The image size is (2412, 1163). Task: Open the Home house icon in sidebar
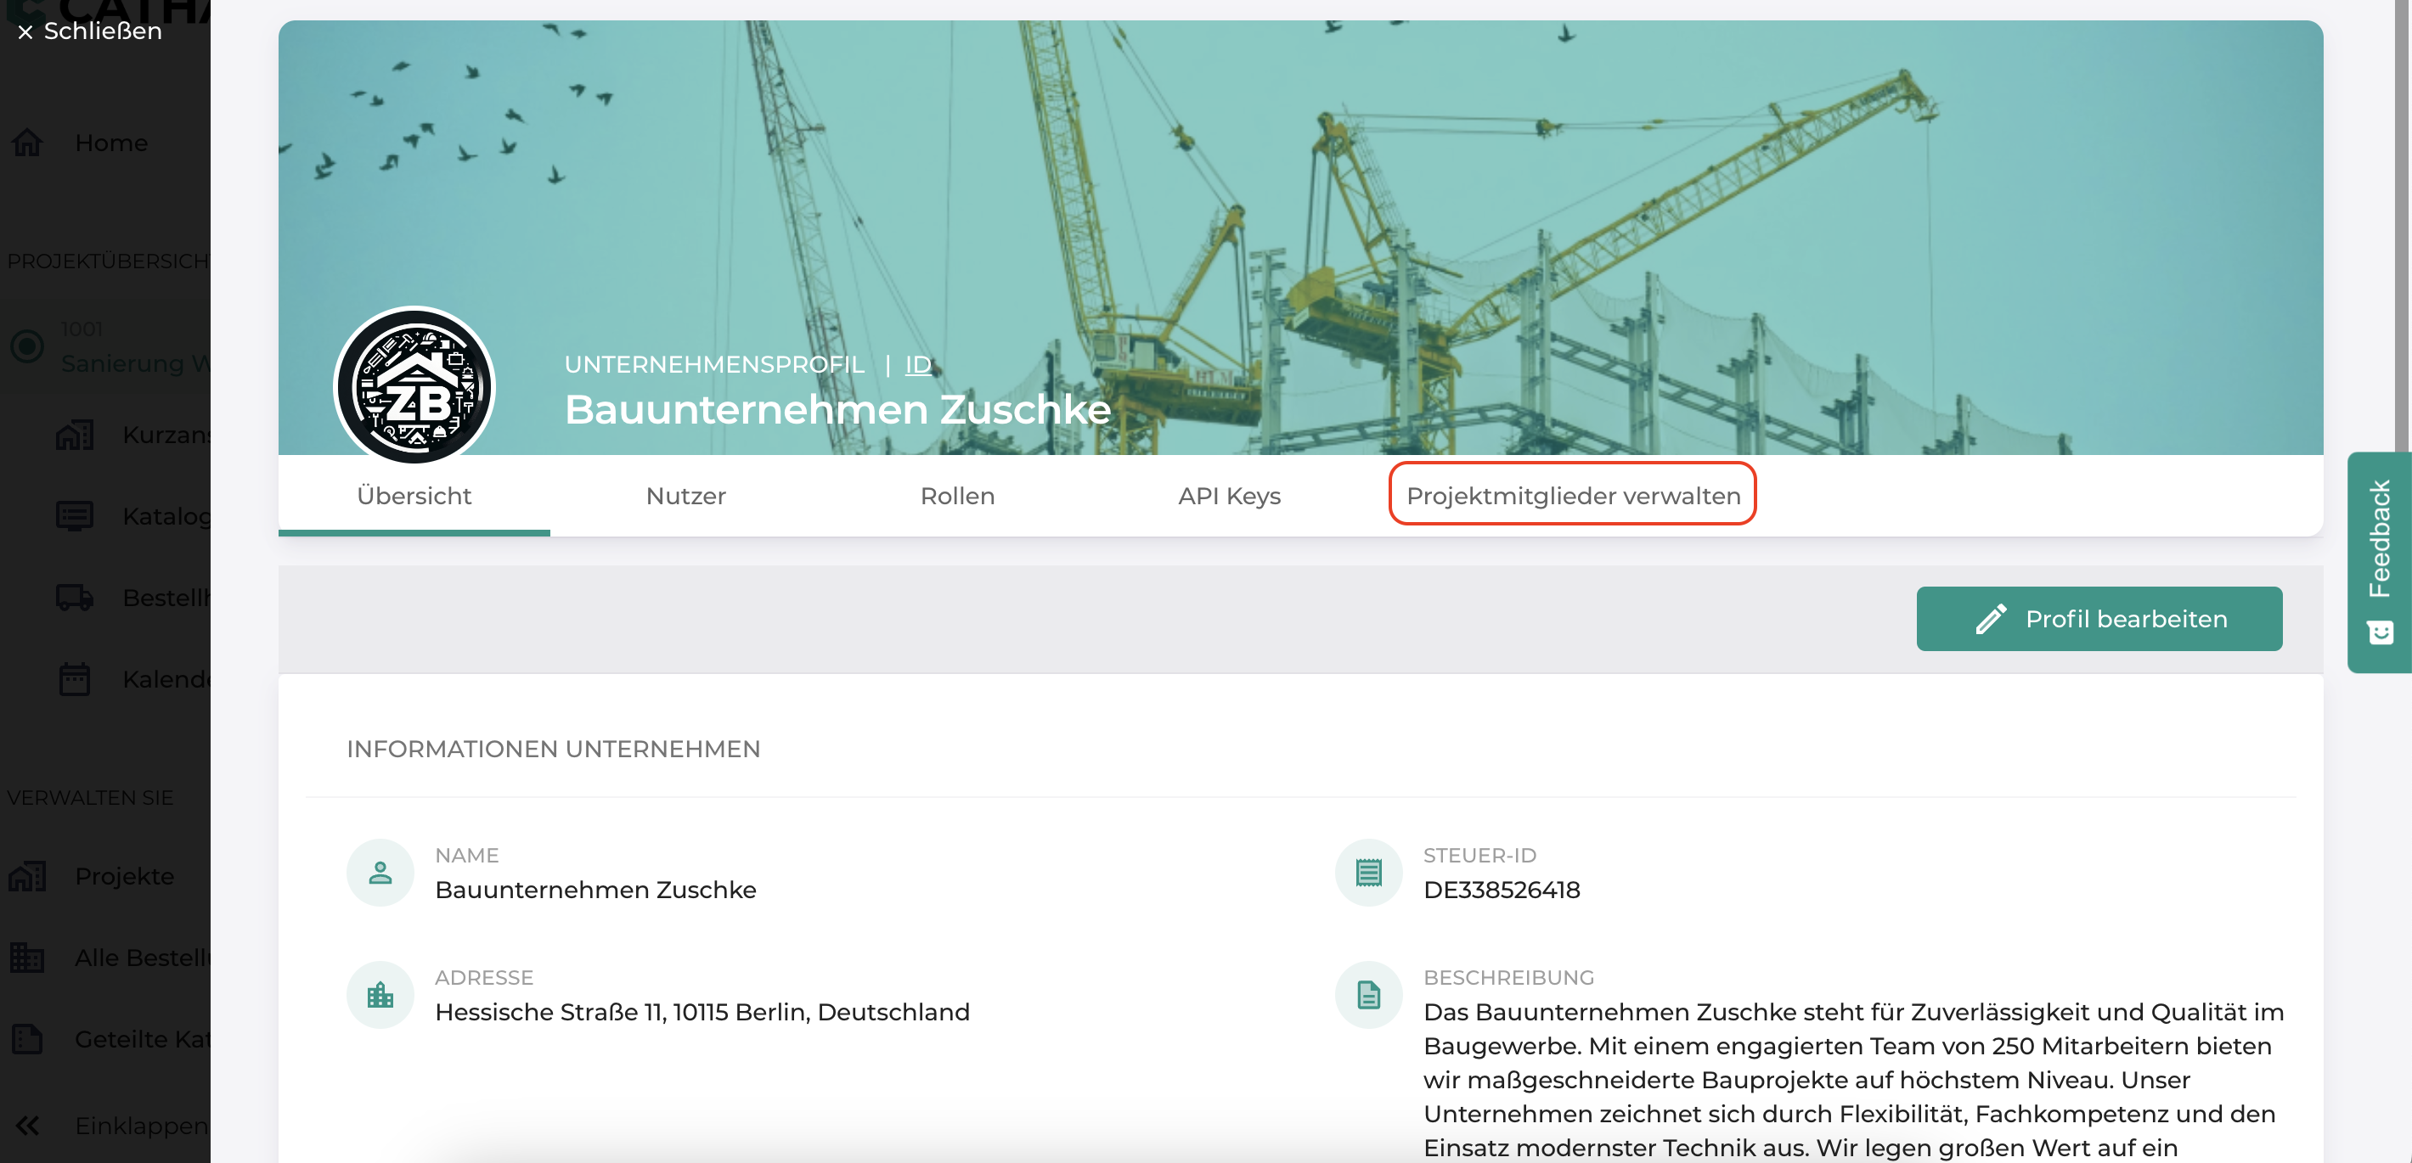(x=27, y=143)
